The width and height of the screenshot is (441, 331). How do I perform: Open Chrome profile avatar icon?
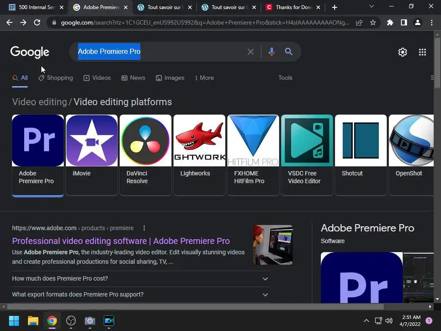click(418, 22)
